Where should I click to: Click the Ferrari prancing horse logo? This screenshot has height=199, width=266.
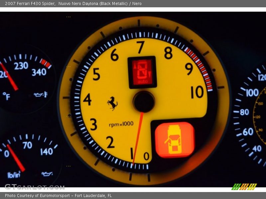tap(112, 103)
